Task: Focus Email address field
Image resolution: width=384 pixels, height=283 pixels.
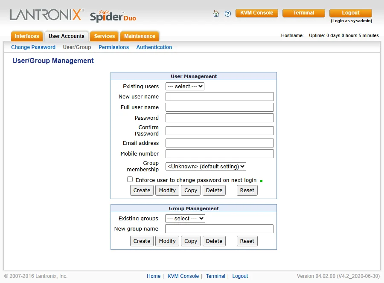Action: [220, 143]
